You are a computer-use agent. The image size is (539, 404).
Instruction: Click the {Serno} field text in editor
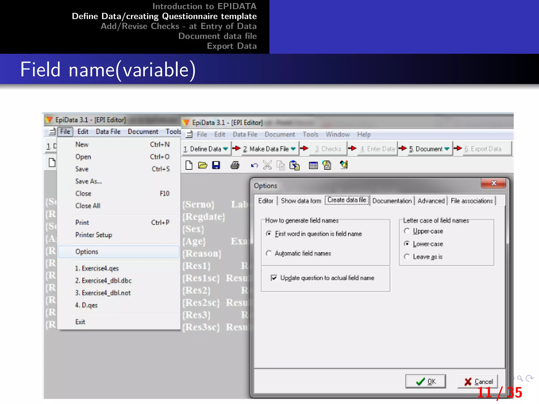[x=199, y=204]
